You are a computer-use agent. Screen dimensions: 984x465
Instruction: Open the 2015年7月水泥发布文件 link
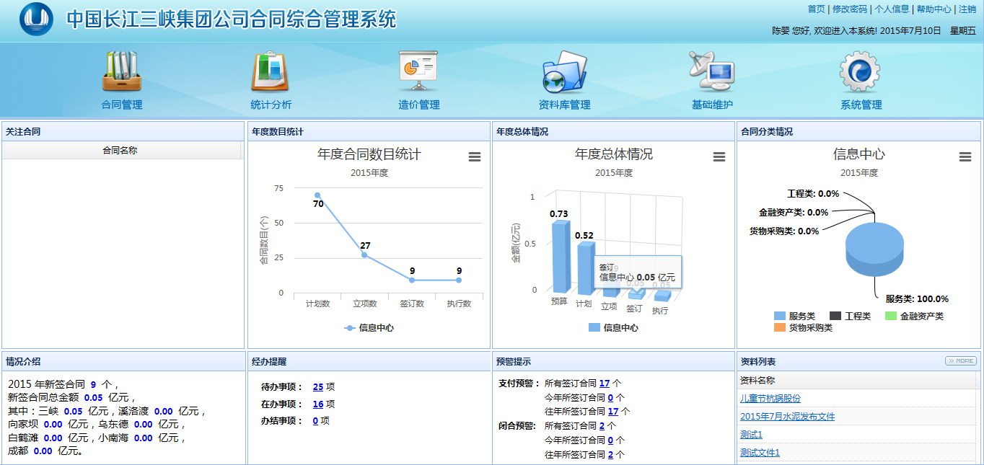(788, 417)
